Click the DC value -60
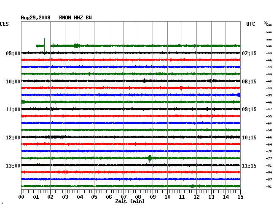This screenshot has height=208, width=274. [x=269, y=123]
